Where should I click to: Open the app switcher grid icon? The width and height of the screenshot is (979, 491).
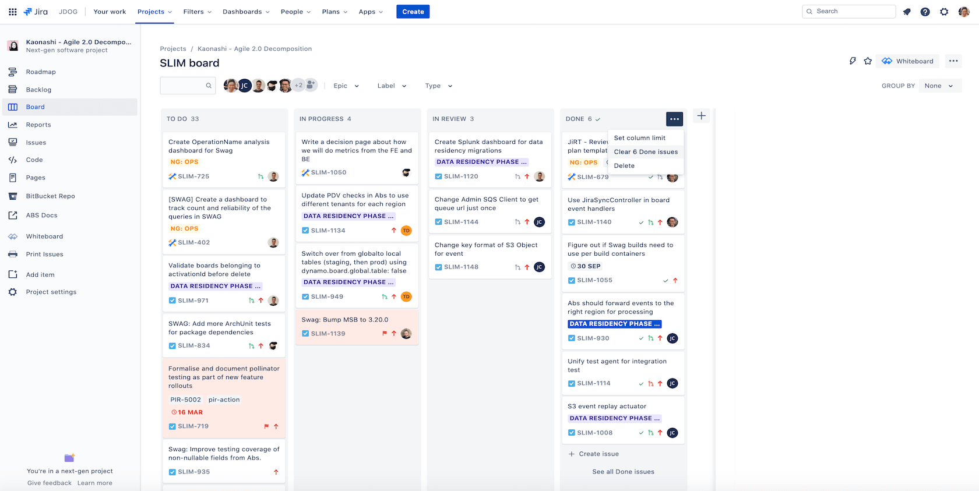[12, 12]
